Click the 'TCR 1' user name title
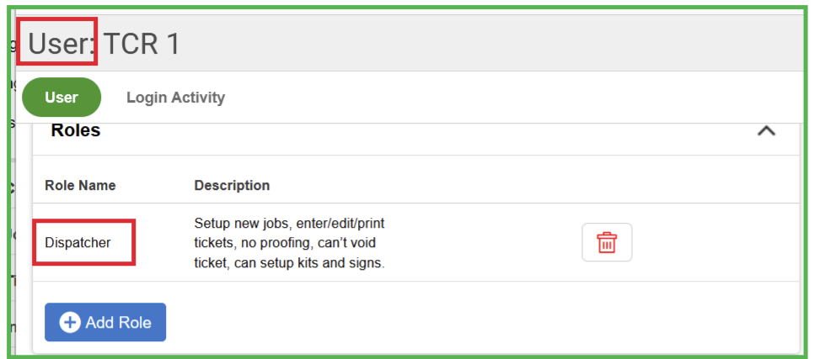This screenshot has height=359, width=825. pyautogui.click(x=142, y=43)
